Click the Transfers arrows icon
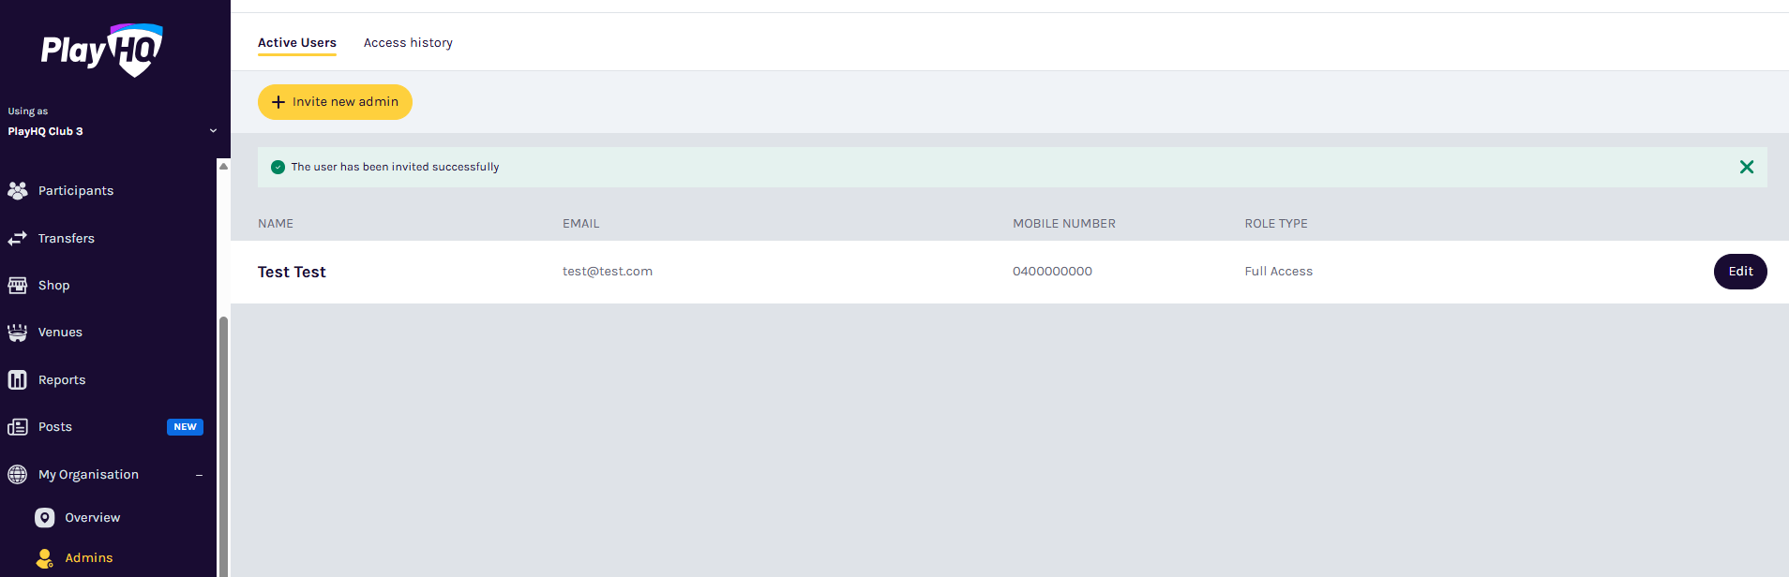The image size is (1789, 577). click(17, 239)
